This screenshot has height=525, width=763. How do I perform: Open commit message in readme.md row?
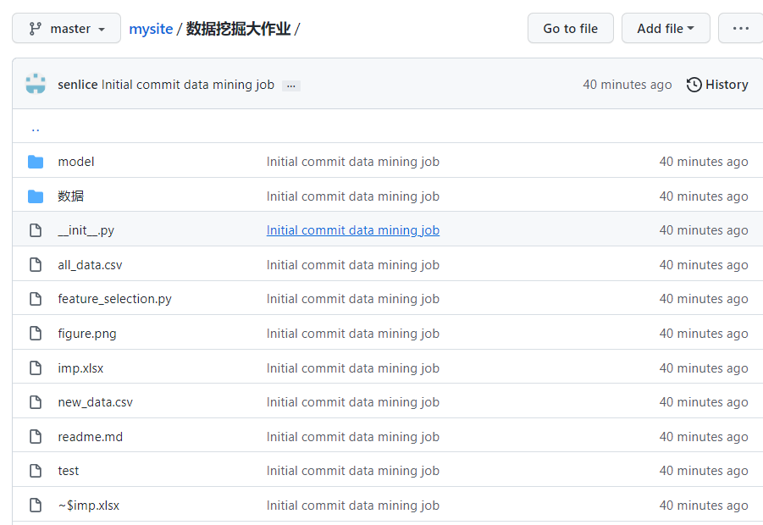(x=353, y=437)
